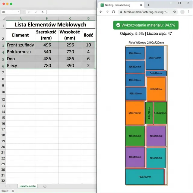
Task: Minimize the browser window
Action: [171, 3]
